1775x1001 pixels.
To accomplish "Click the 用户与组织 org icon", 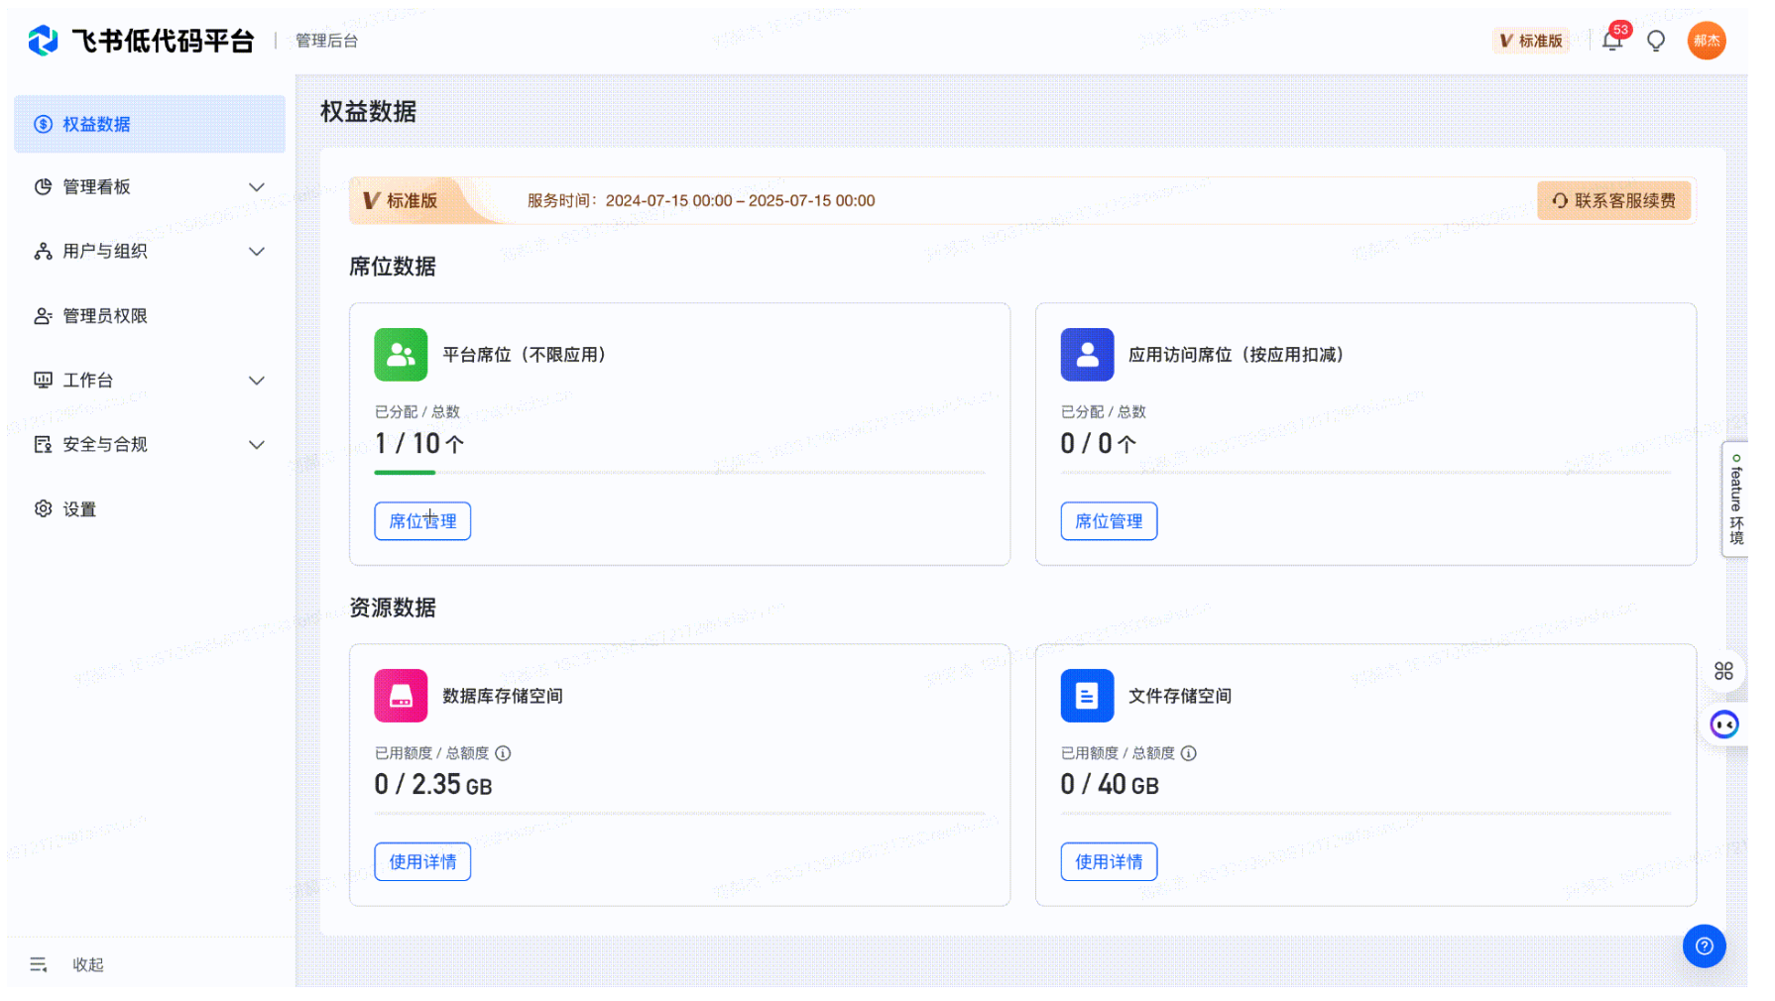I will coord(43,252).
